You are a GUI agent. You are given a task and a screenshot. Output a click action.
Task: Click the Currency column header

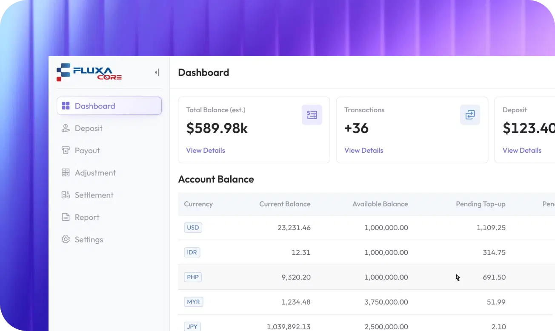(198, 204)
